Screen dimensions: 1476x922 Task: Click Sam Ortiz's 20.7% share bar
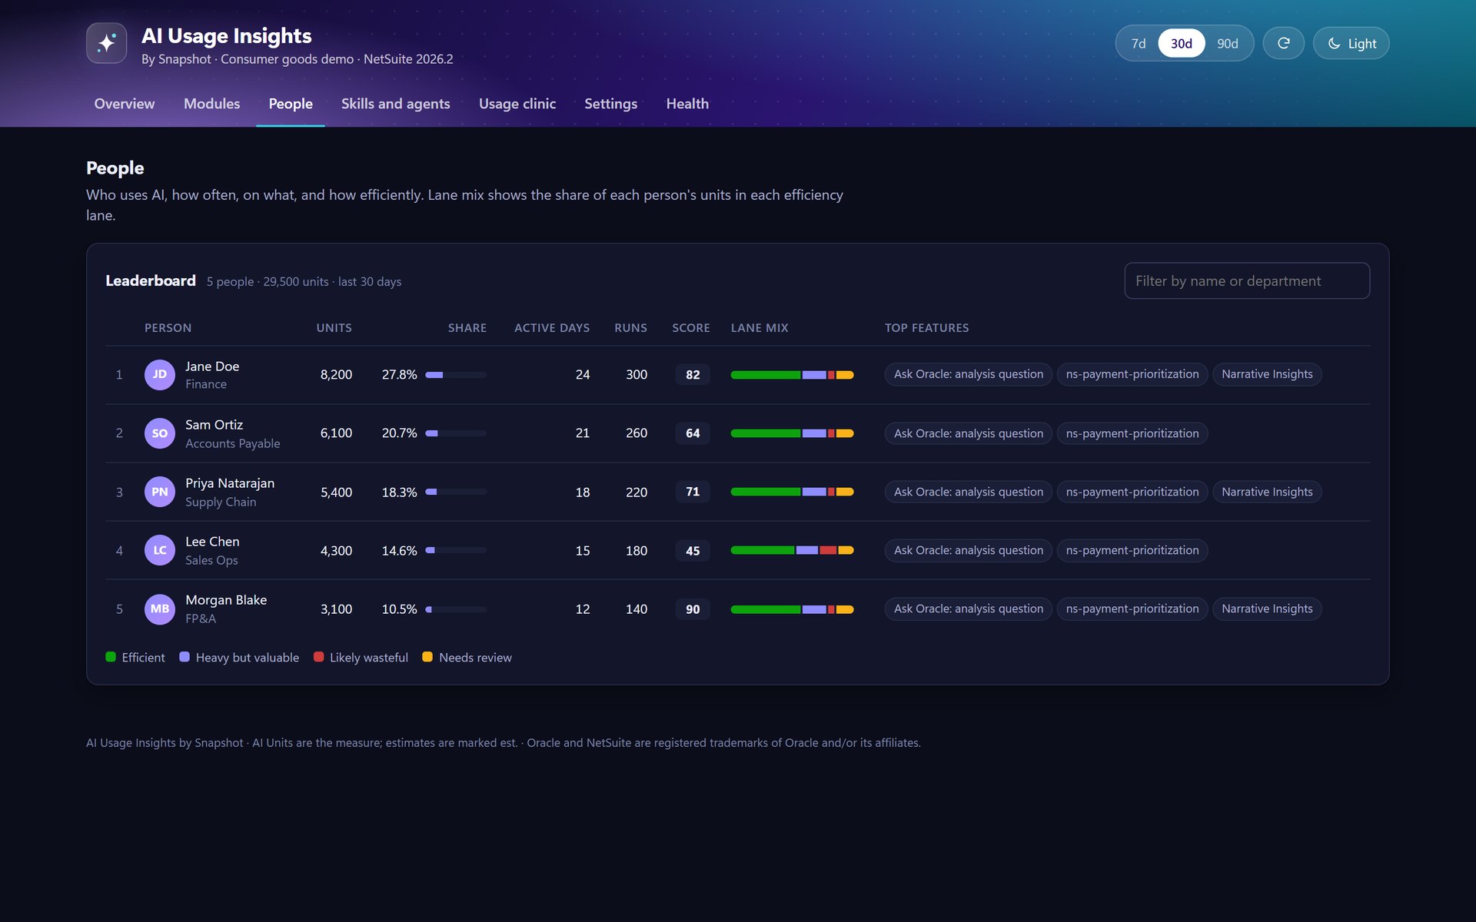coord(456,433)
